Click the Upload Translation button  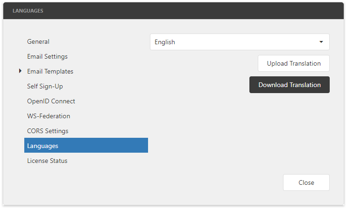click(294, 63)
